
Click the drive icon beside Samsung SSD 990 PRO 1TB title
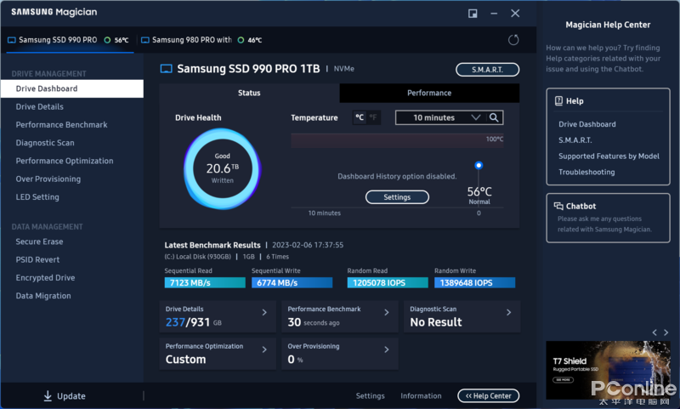pos(166,69)
